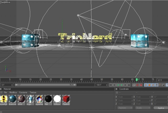
Task: Click the 0 F start frame stepper arrows
Action: click(x=12, y=85)
